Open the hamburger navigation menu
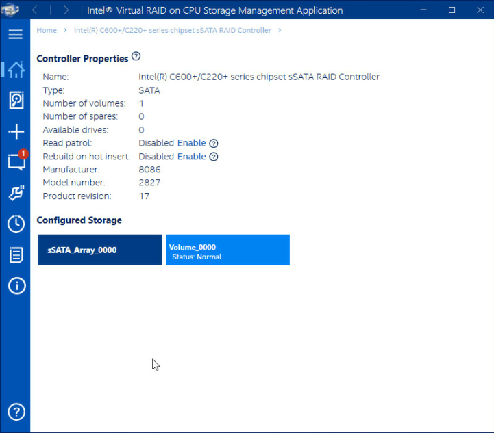 coord(15,34)
